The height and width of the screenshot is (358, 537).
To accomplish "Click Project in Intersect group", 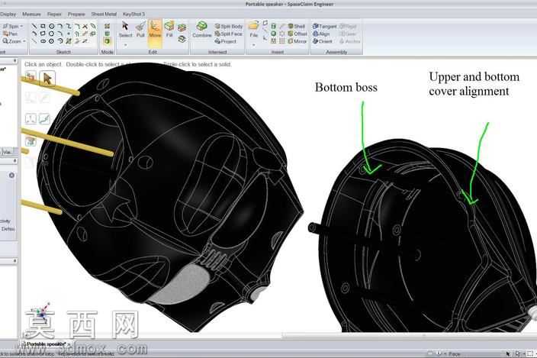I will (226, 41).
